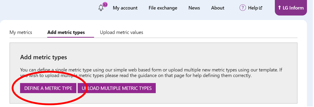Screen dimensions: 314x107
Task: Open the News page
Action: (194, 8)
